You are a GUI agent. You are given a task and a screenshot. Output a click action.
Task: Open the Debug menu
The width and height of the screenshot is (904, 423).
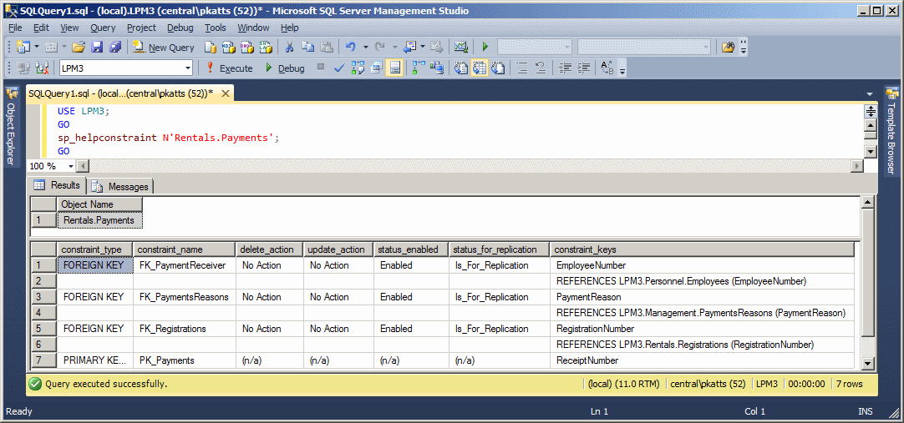pos(180,28)
